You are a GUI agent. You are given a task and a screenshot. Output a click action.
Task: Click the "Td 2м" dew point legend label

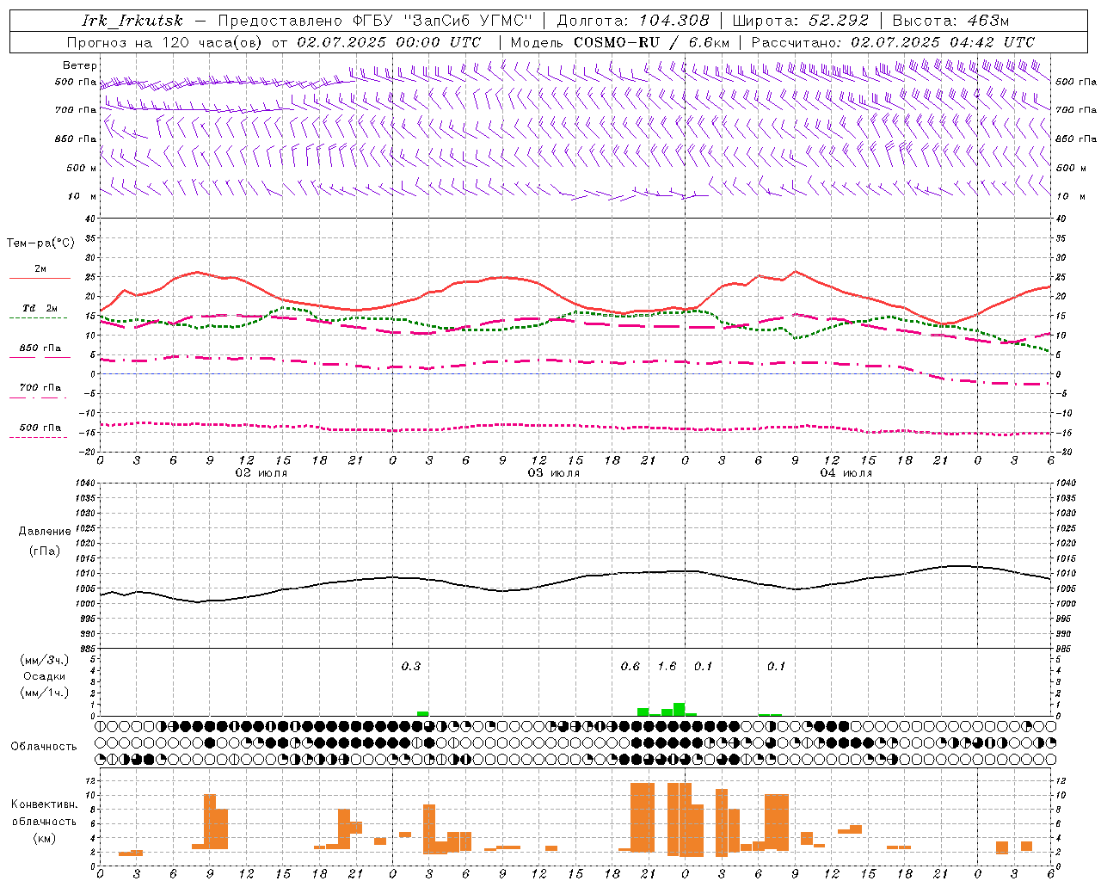point(40,309)
